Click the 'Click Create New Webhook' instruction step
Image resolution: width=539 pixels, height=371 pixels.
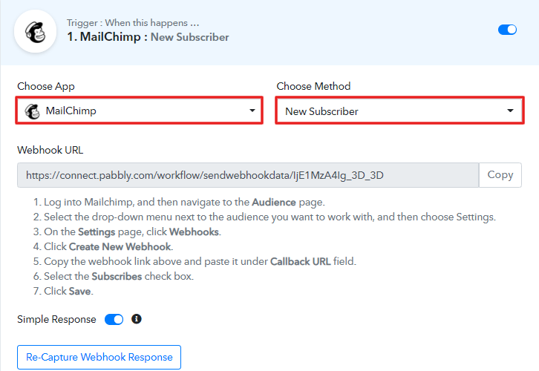click(108, 246)
